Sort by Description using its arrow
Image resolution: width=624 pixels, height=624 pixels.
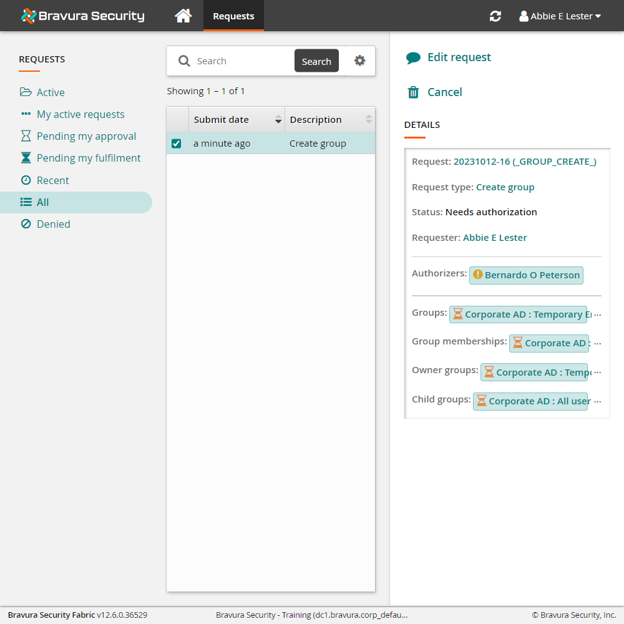pyautogui.click(x=368, y=119)
